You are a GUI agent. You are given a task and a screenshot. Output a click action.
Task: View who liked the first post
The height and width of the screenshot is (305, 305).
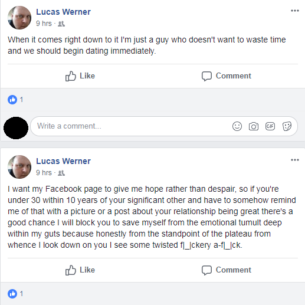[15, 100]
